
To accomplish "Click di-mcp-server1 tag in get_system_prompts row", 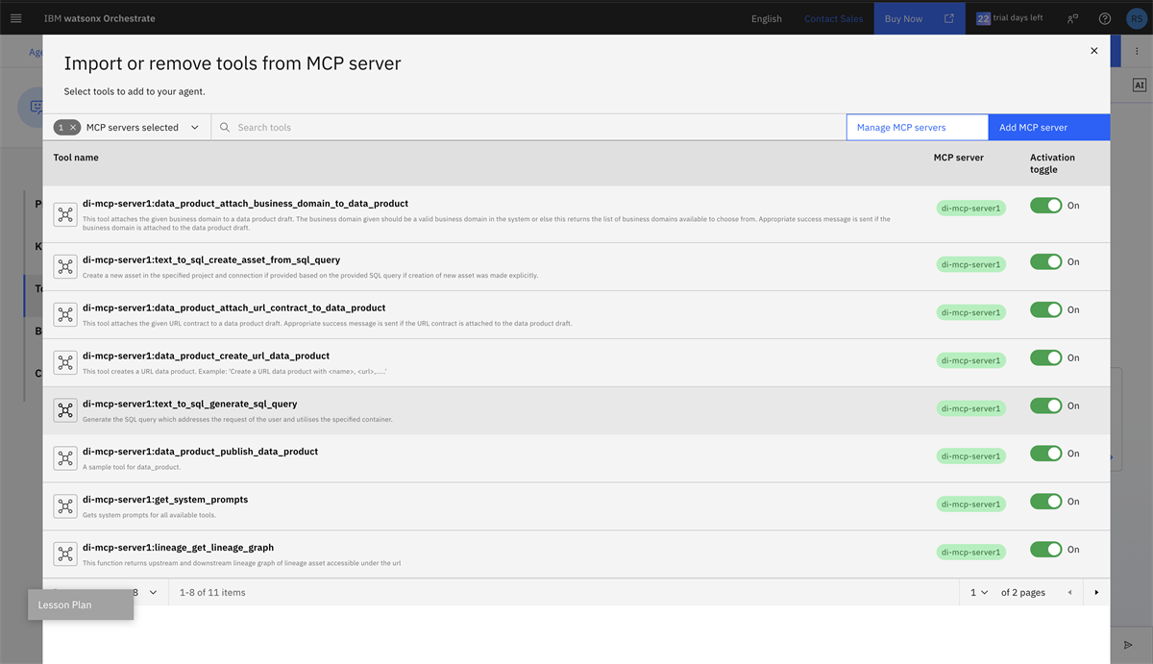I will pos(970,504).
